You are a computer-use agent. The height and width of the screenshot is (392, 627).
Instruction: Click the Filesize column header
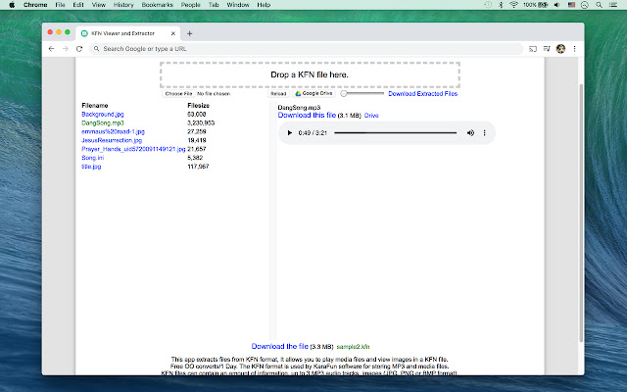pos(198,106)
